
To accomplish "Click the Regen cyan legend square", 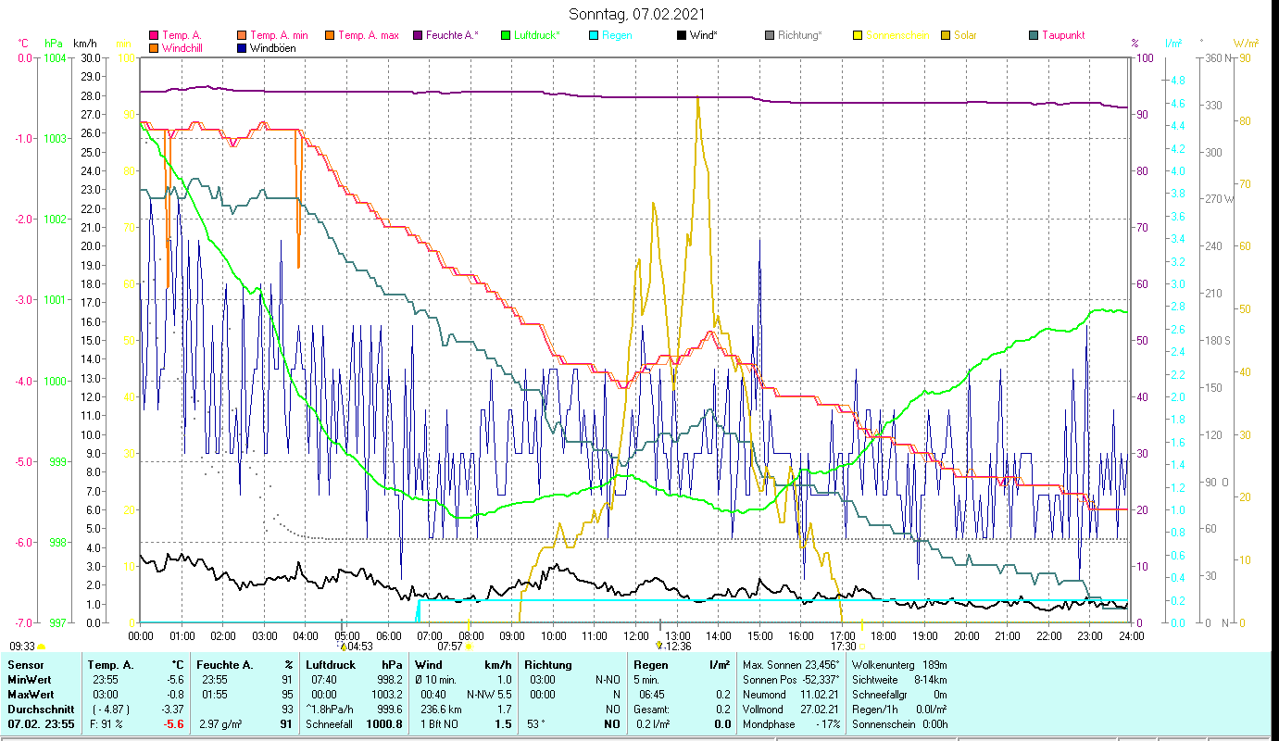I will [x=593, y=36].
